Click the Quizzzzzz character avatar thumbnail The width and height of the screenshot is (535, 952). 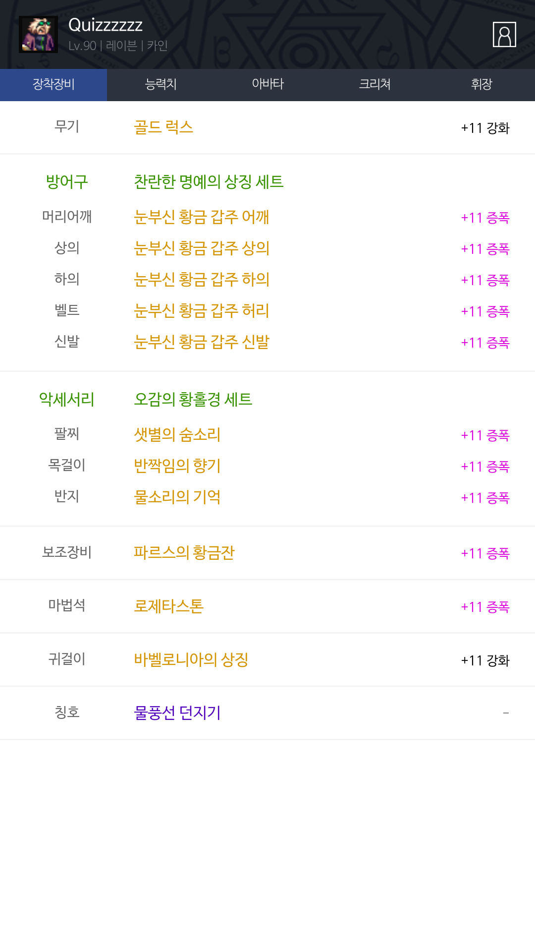(38, 35)
